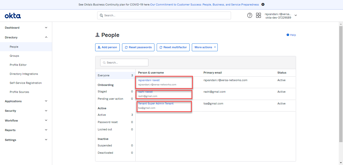Open user rajvandani rawat
Image resolution: width=343 pixels, height=165 pixels.
pyautogui.click(x=149, y=80)
